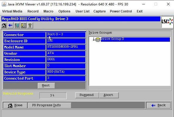
Task: Open the Capture menu
Action: (x=99, y=11)
